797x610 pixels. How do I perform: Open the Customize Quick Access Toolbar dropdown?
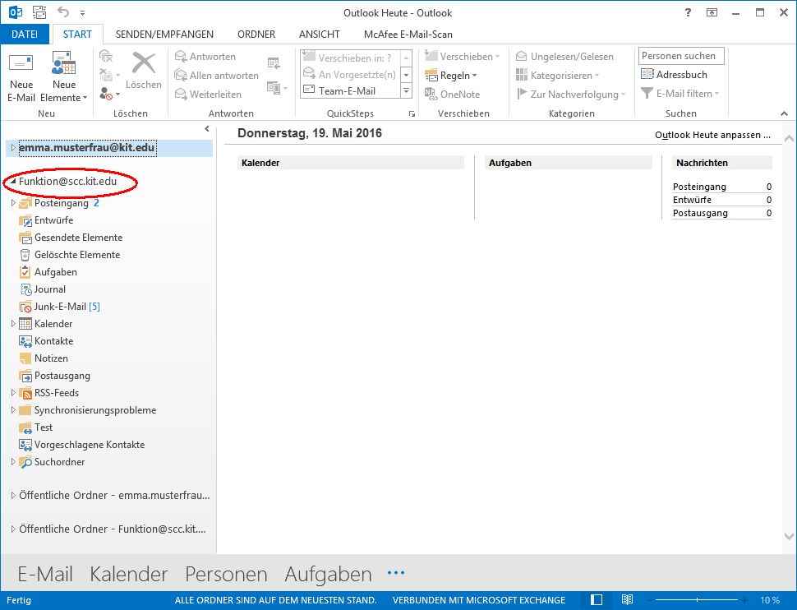pos(82,13)
